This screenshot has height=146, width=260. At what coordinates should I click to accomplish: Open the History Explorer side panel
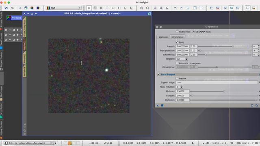(1, 130)
